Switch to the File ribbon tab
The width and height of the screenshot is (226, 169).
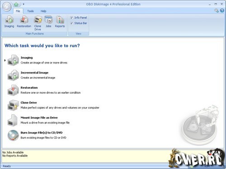coord(18,11)
